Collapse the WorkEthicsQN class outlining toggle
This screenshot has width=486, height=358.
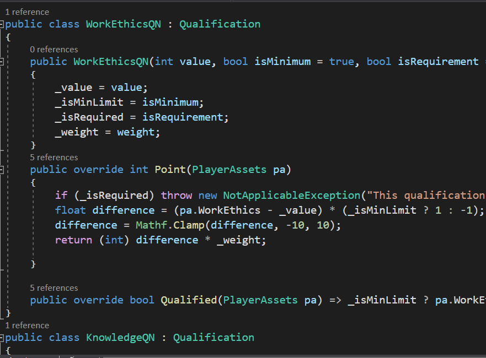[x=2, y=24]
